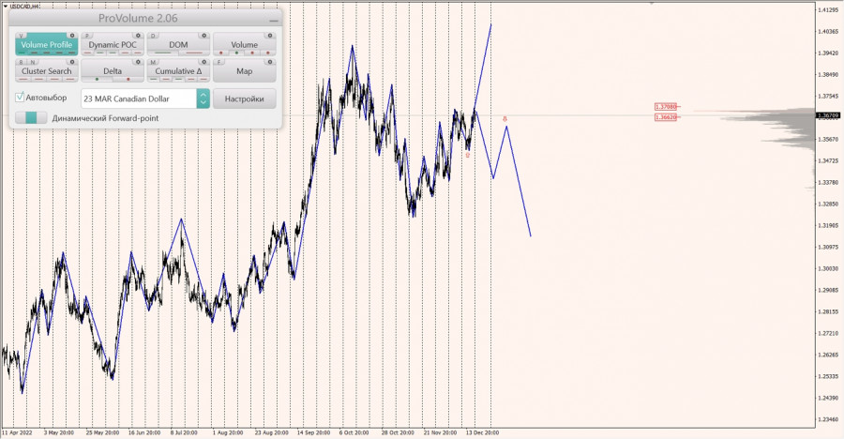Screen dimensions: 844x439
Task: Click the 16 Jun 20:00 date label
Action: 144,432
